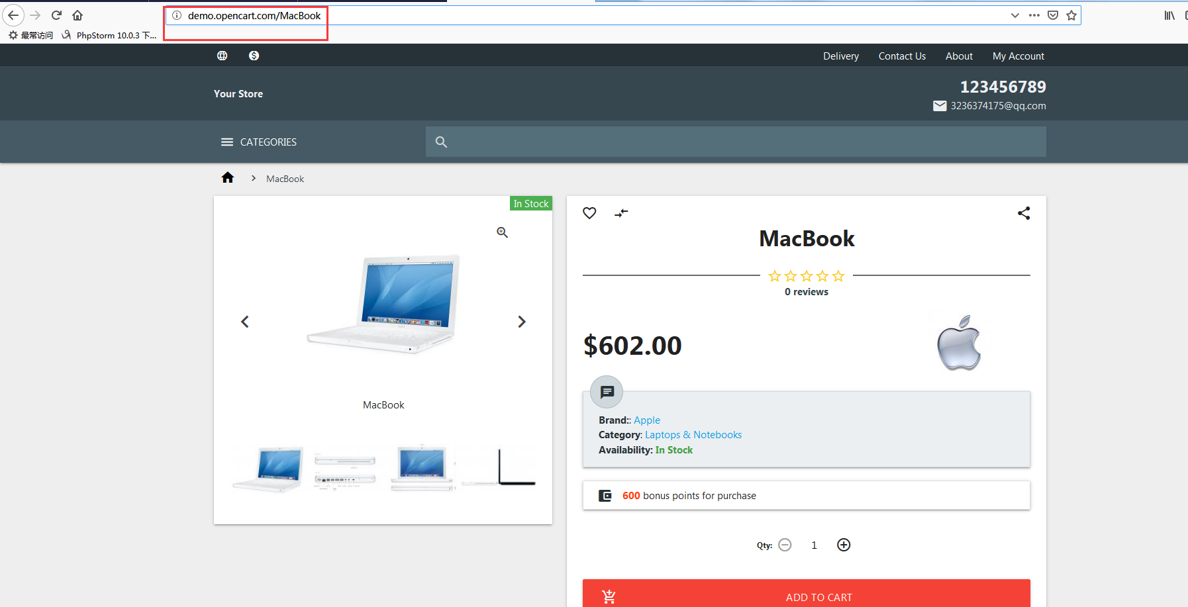
Task: Open the page actions three-dots menu
Action: click(1034, 15)
